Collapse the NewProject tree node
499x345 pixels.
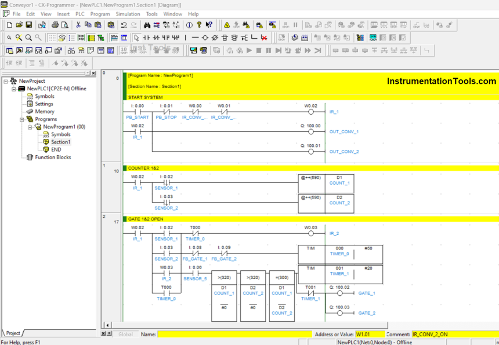point(6,81)
